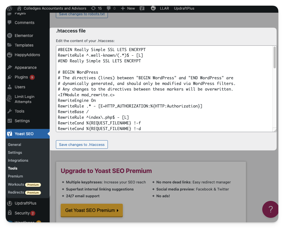Click the .htaccess textarea scrollbar thumb
The width and height of the screenshot is (284, 228).
pyautogui.click(x=275, y=58)
